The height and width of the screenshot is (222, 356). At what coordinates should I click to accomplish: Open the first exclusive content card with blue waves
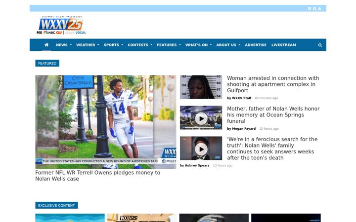(x=70, y=218)
